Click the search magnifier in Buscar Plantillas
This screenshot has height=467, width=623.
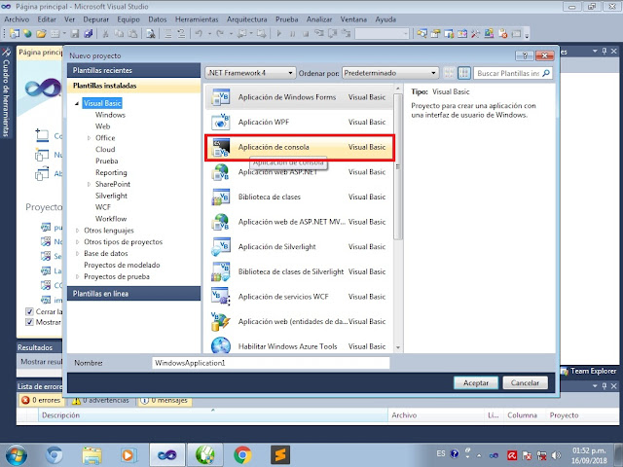(546, 73)
